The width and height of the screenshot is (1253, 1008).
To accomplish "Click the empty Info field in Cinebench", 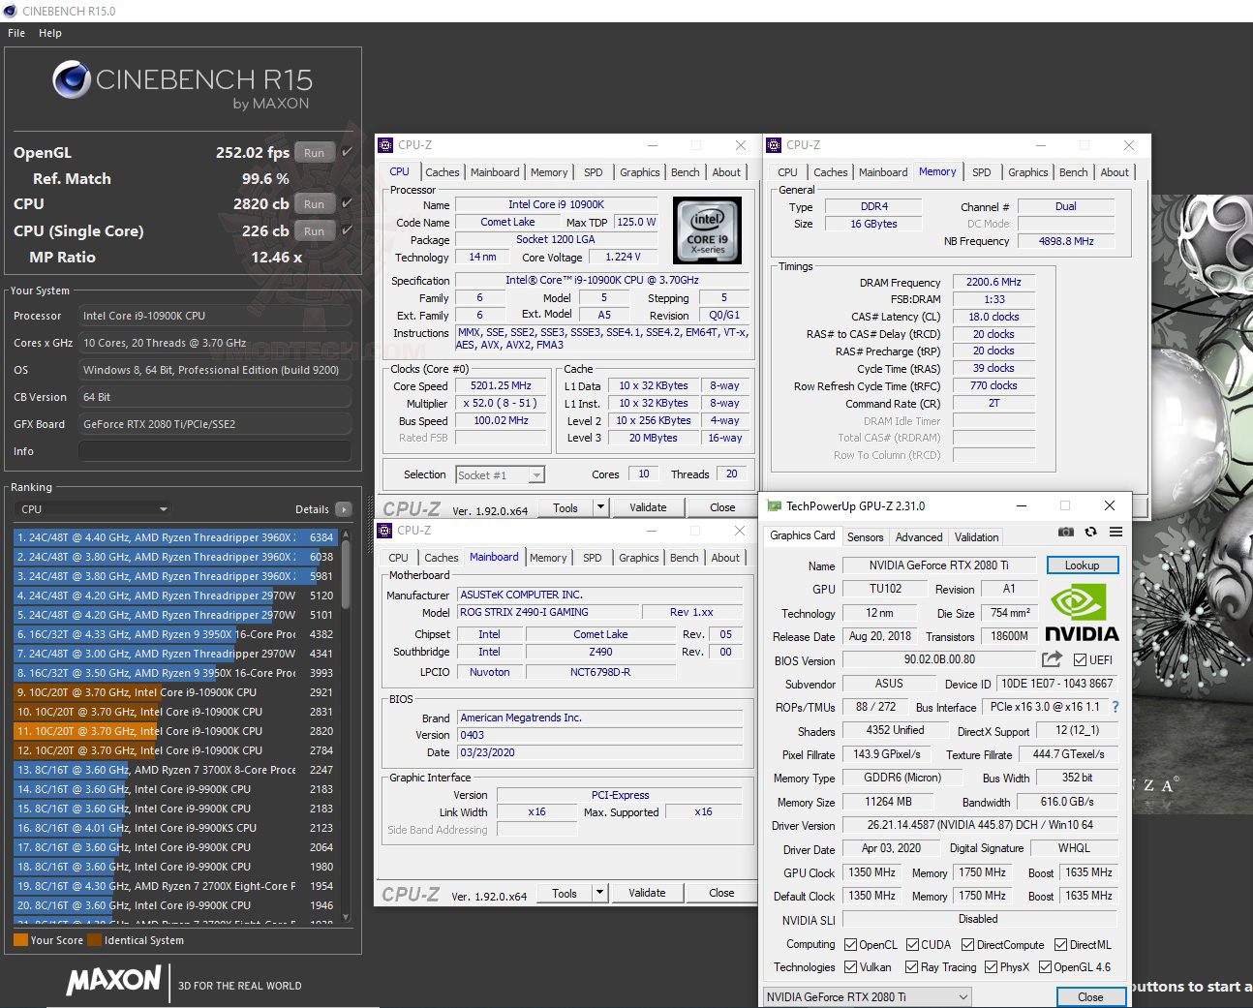I will [215, 451].
